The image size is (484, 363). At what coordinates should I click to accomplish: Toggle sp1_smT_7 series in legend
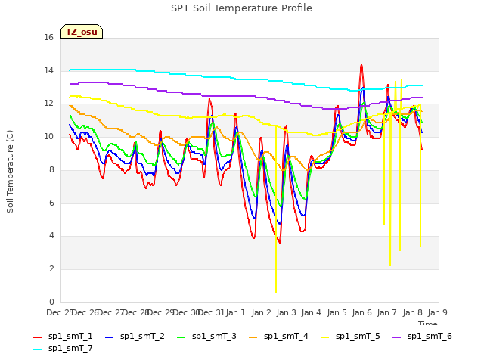[x=63, y=348]
